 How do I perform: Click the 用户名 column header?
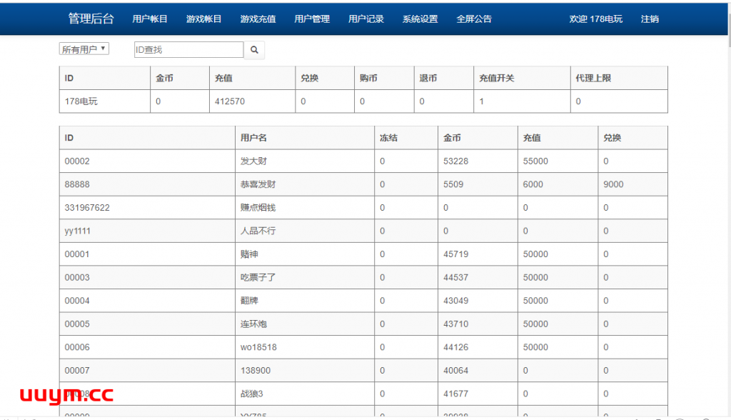pyautogui.click(x=253, y=138)
